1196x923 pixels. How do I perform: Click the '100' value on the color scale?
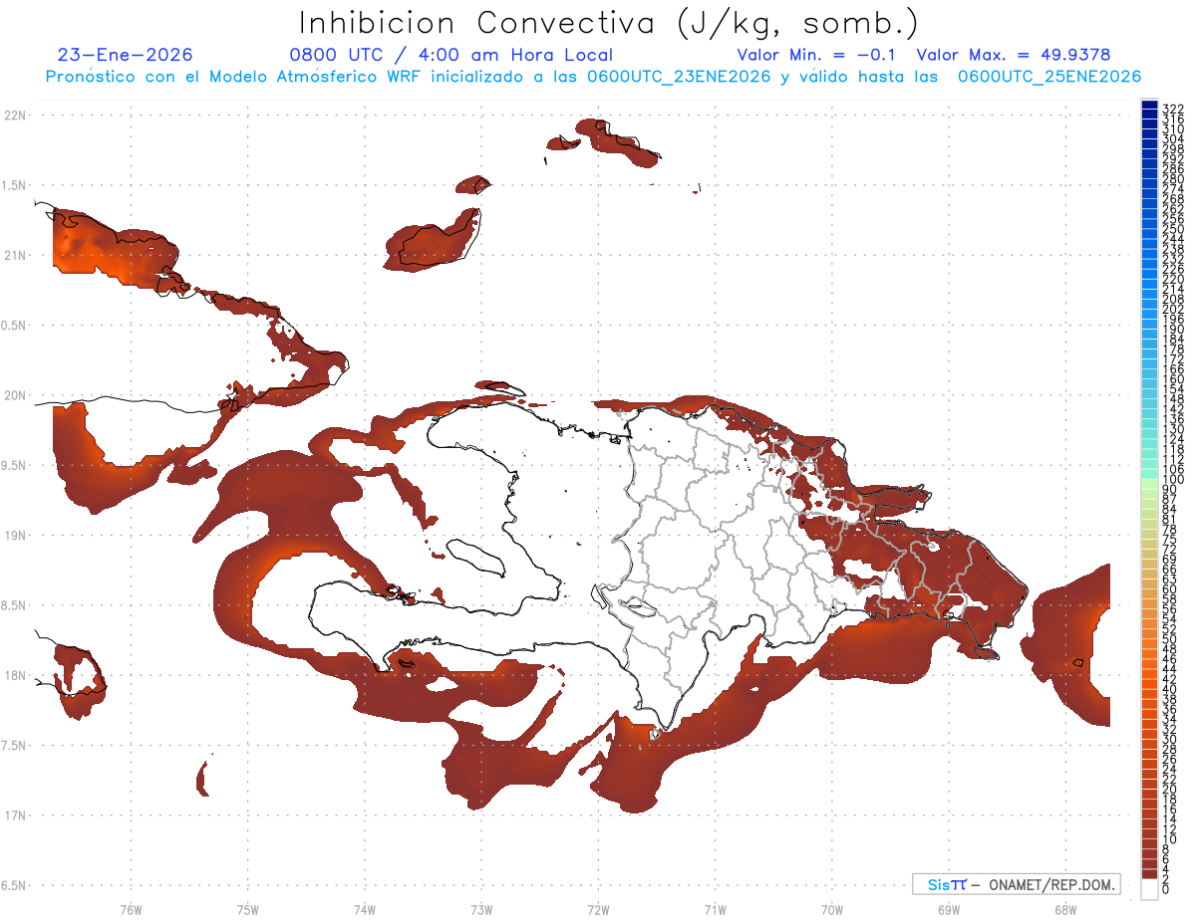click(x=1173, y=480)
